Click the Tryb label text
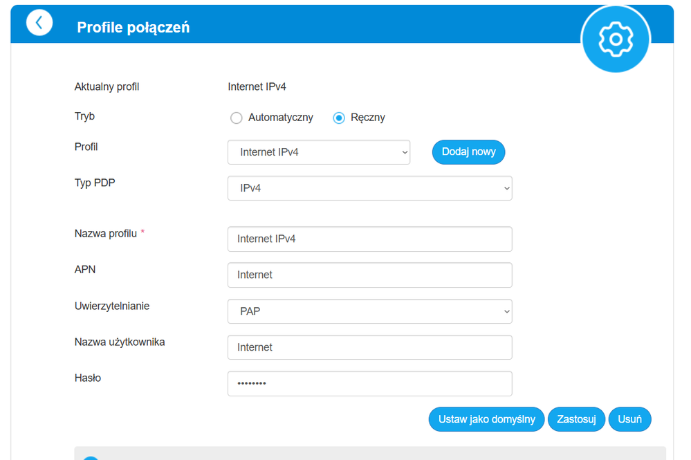This screenshot has height=460, width=691. click(84, 116)
